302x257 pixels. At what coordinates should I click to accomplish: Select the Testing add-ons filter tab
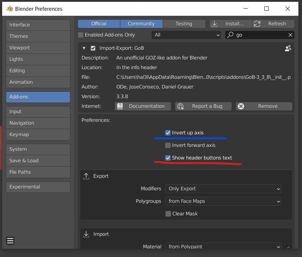[183, 24]
